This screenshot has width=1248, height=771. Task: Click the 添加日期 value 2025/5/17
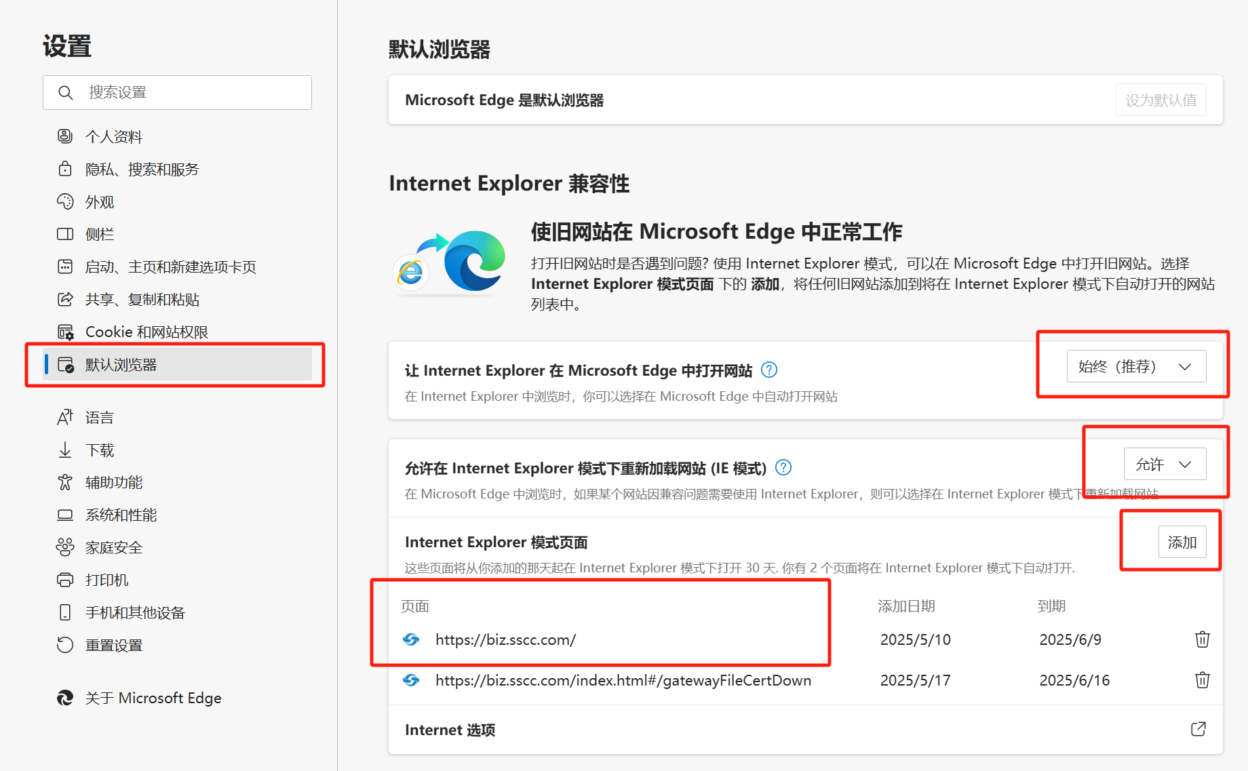915,680
